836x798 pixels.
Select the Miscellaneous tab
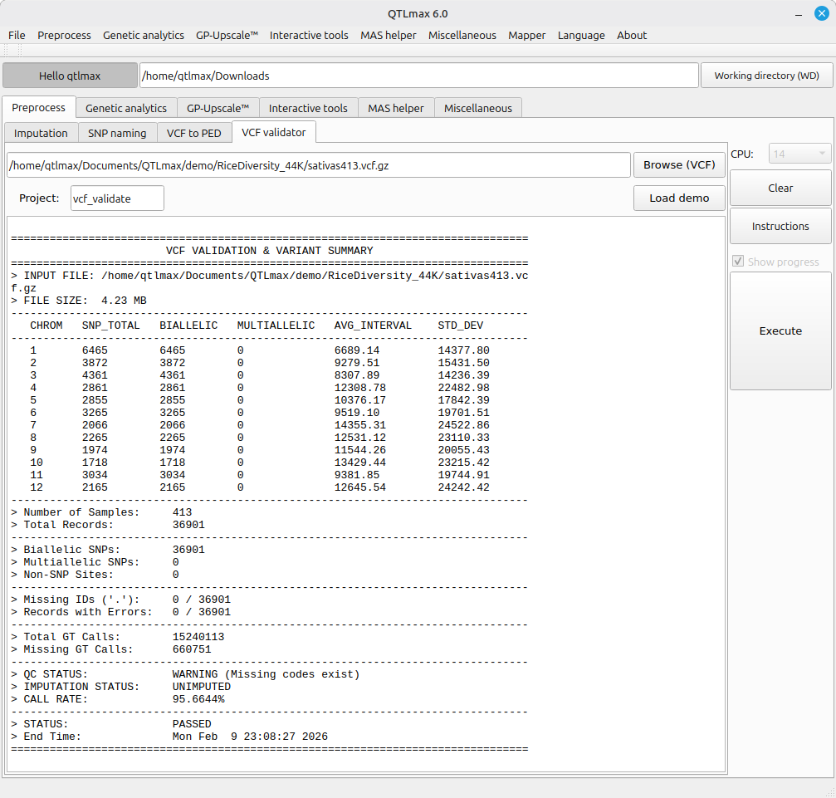pyautogui.click(x=478, y=108)
